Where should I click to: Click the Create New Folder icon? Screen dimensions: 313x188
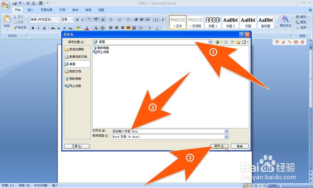pos(238,42)
